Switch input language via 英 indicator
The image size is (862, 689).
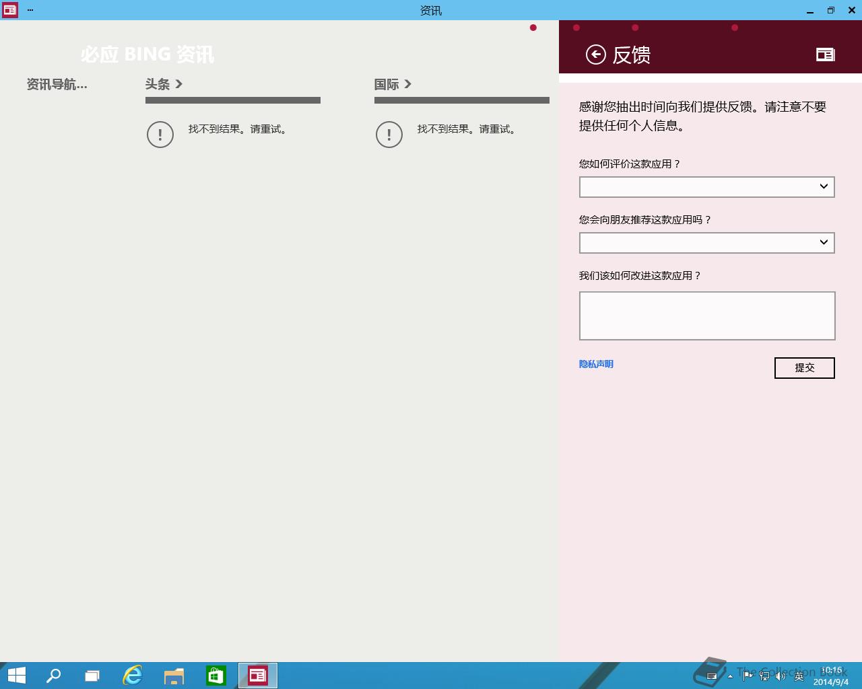[x=799, y=676]
